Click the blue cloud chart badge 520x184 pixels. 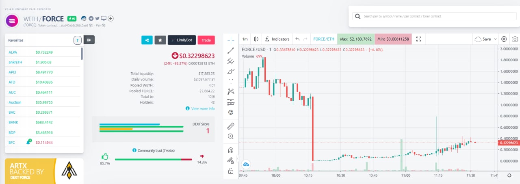click(246, 165)
